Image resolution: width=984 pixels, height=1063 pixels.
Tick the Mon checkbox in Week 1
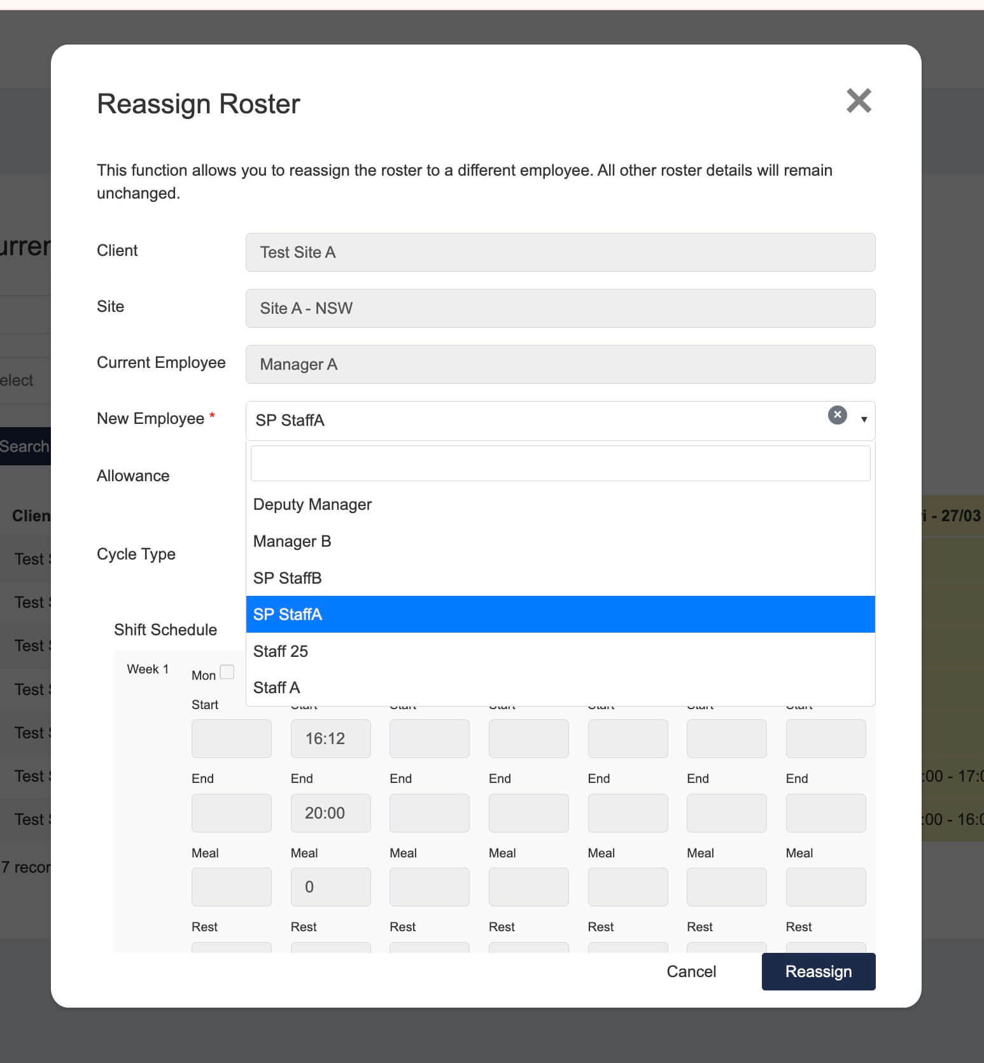pyautogui.click(x=227, y=672)
